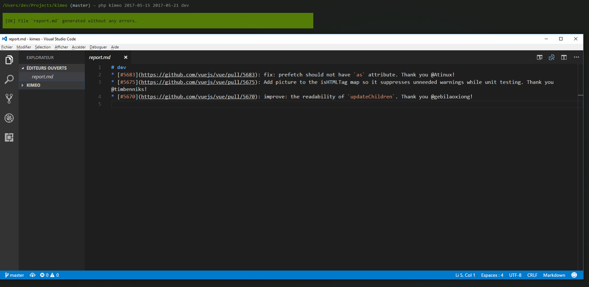Image resolution: width=589 pixels, height=287 pixels.
Task: Open the editor More actions menu
Action: 576,57
